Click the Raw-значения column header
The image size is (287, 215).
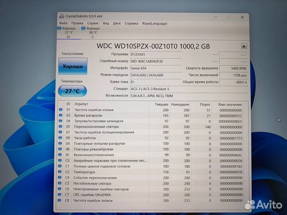pos(230,105)
